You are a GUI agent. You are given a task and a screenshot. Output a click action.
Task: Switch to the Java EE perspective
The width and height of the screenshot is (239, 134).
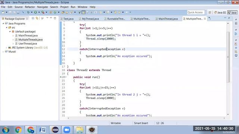click(x=220, y=12)
